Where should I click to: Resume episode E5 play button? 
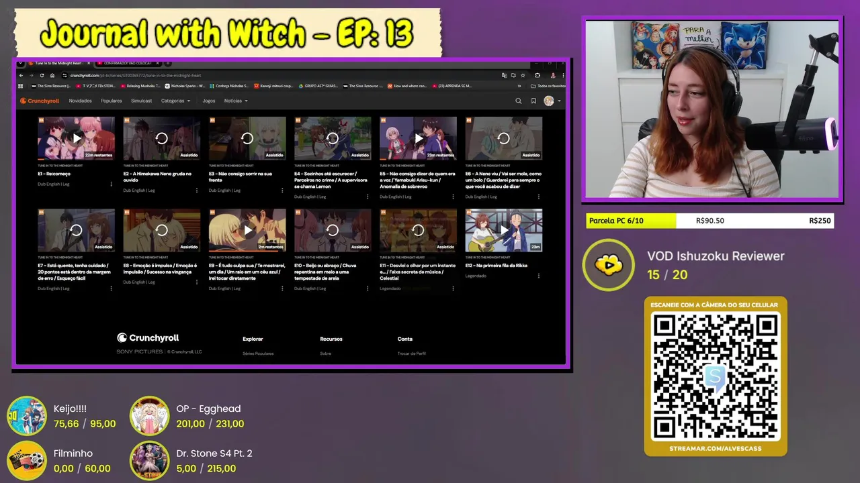pos(418,138)
